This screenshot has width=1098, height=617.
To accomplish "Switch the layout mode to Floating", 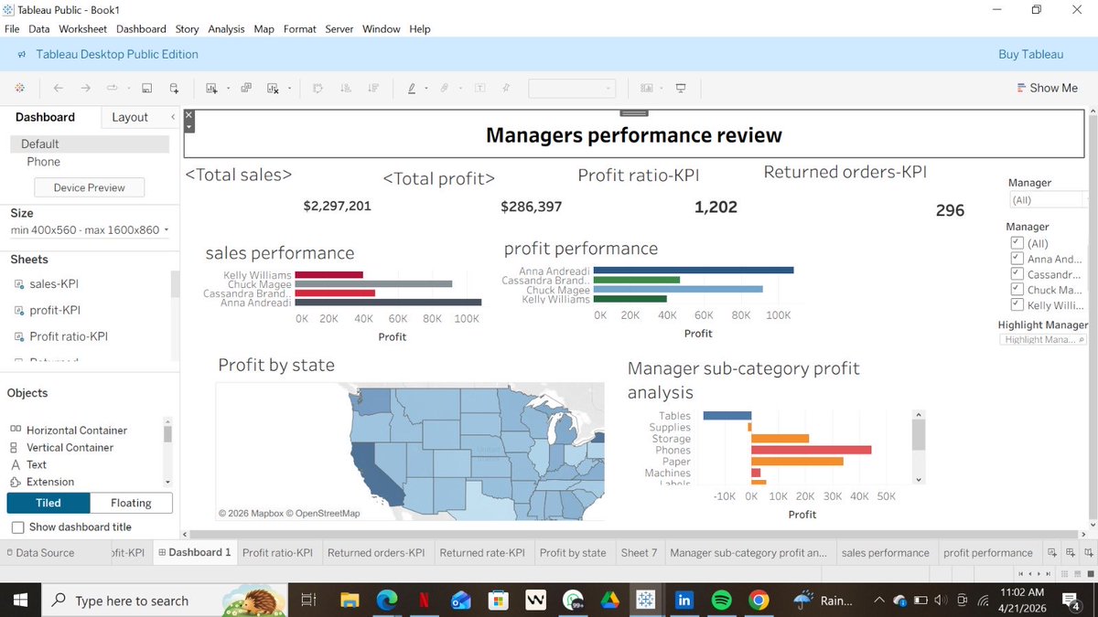I will 131,503.
